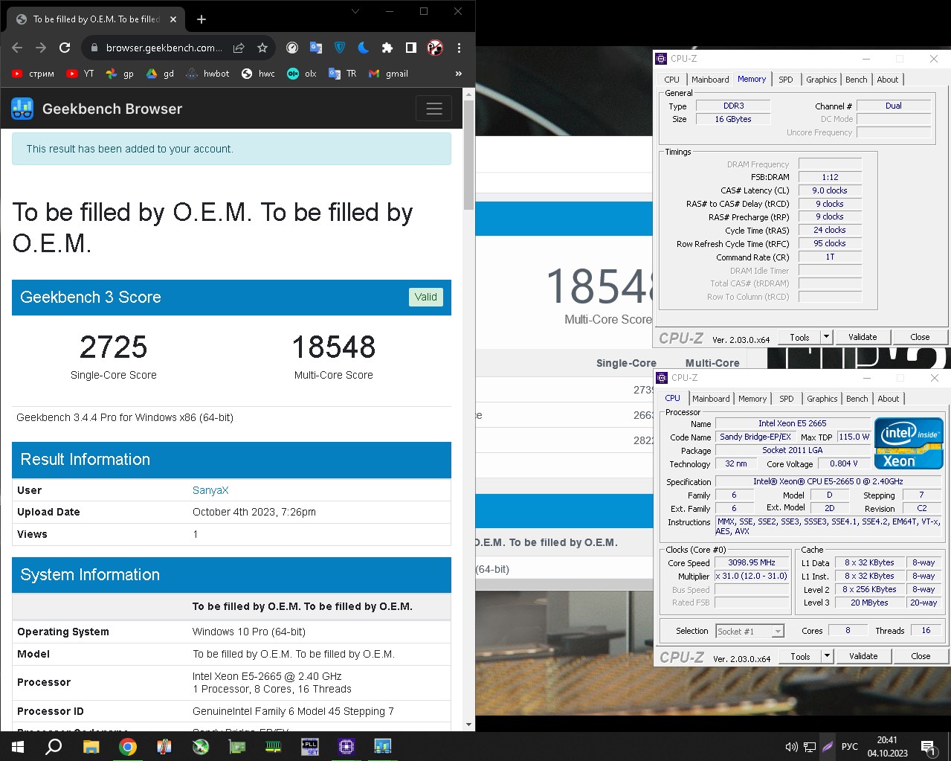The height and width of the screenshot is (761, 951).
Task: Open Chrome's tab search dropdown arrow
Action: [355, 11]
